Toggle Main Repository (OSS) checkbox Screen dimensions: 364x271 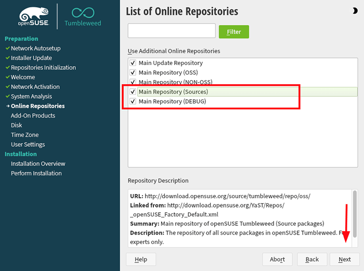[x=133, y=72]
